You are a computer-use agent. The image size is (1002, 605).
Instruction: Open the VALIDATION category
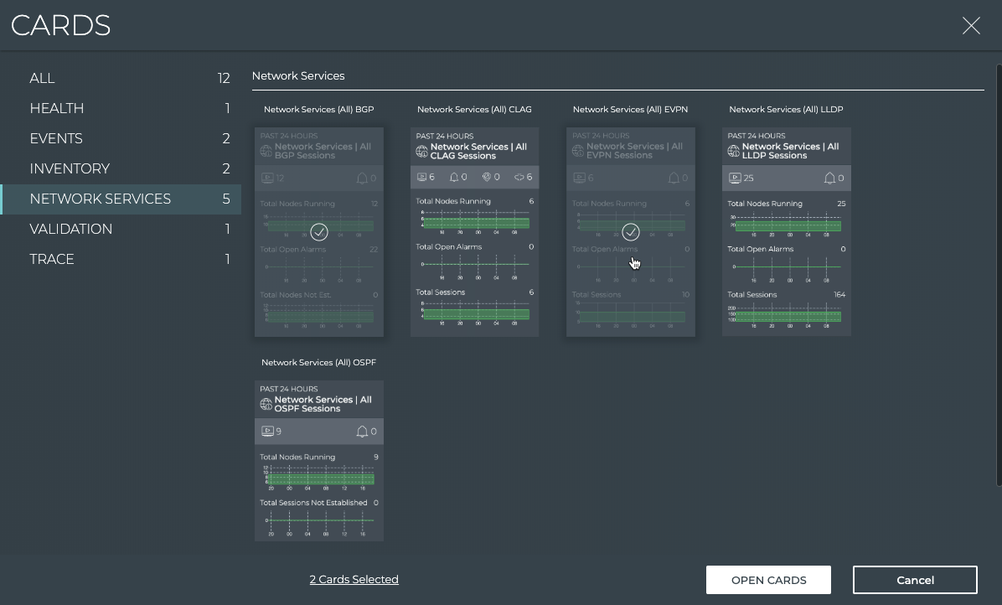71,229
